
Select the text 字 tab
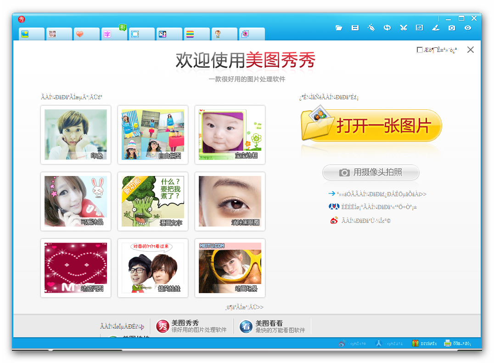pyautogui.click(x=114, y=34)
